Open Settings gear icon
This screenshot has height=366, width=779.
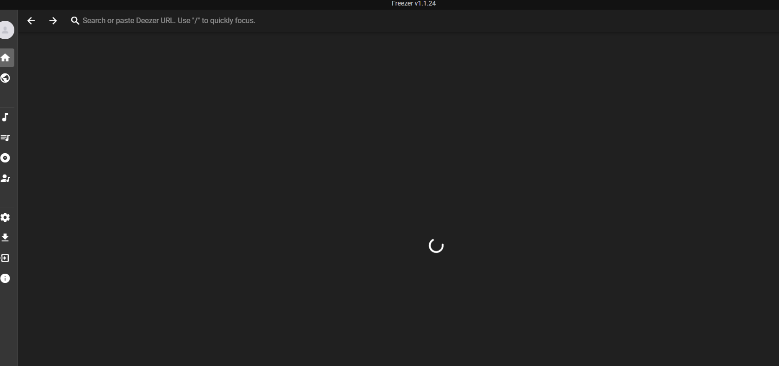pyautogui.click(x=6, y=217)
